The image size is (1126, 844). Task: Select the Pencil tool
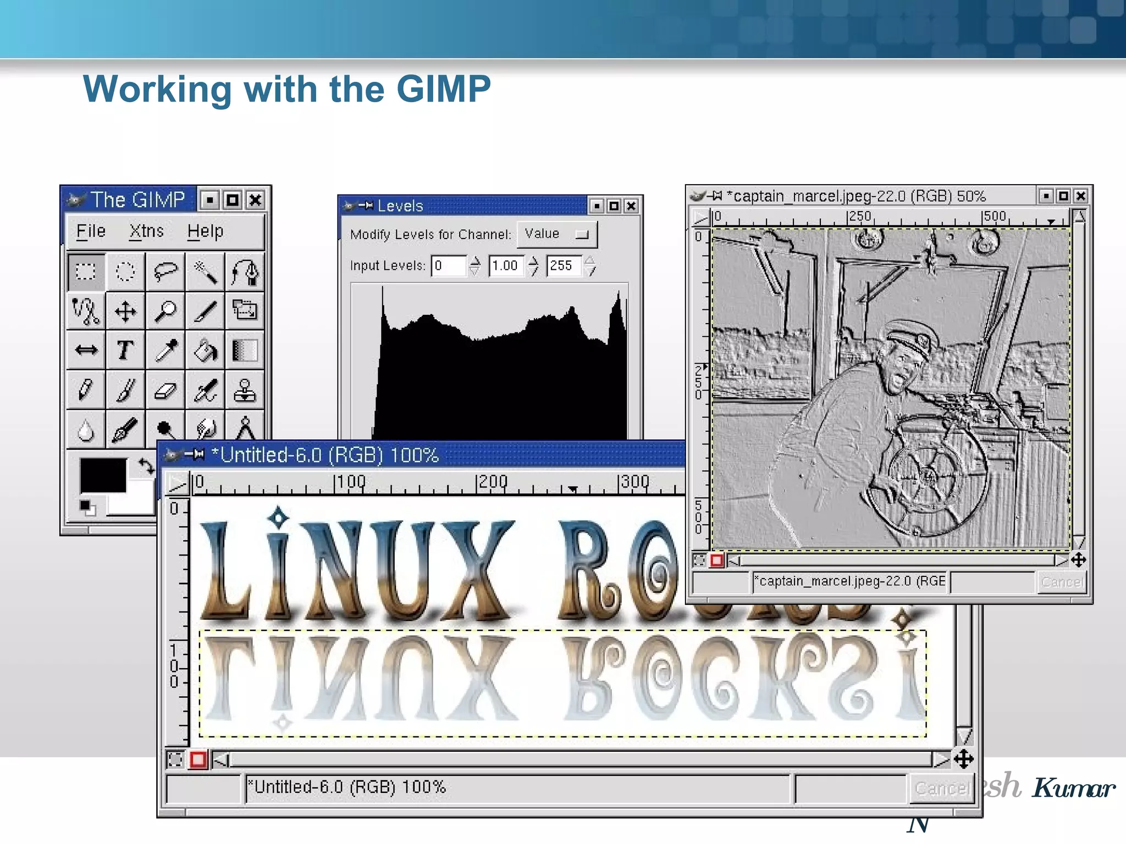coord(86,390)
